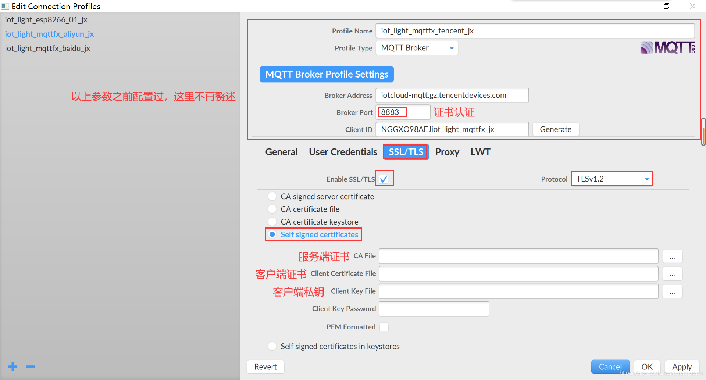Remove selected profile with minus icon
706x380 pixels.
(31, 366)
